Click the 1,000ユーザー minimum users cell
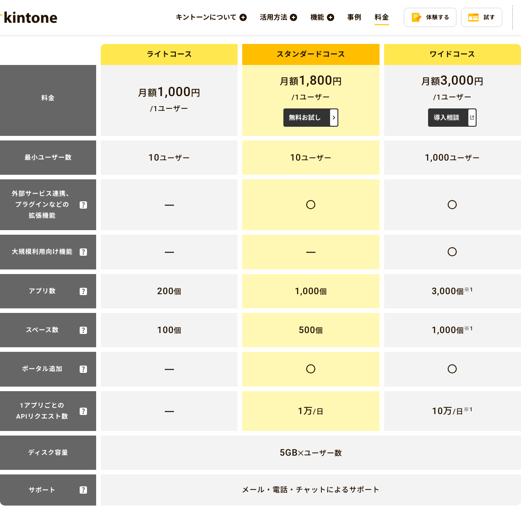The image size is (521, 506). coord(452,157)
